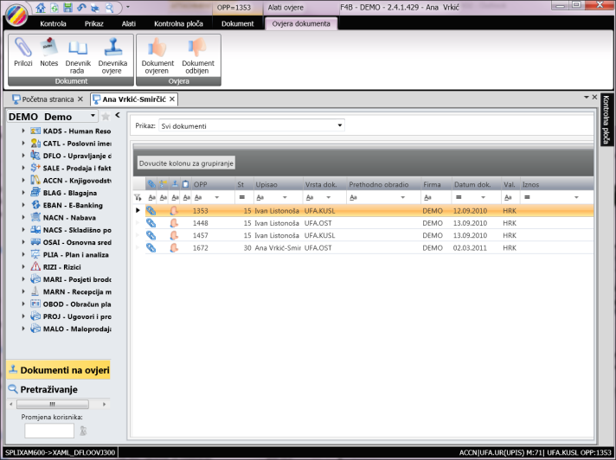616x460 pixels.
Task: Mark document approved with Dokument ovjeren
Action: click(x=157, y=52)
